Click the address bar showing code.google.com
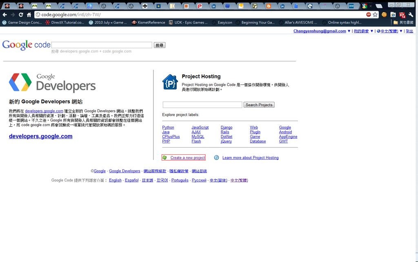The width and height of the screenshot is (418, 262). (x=200, y=15)
